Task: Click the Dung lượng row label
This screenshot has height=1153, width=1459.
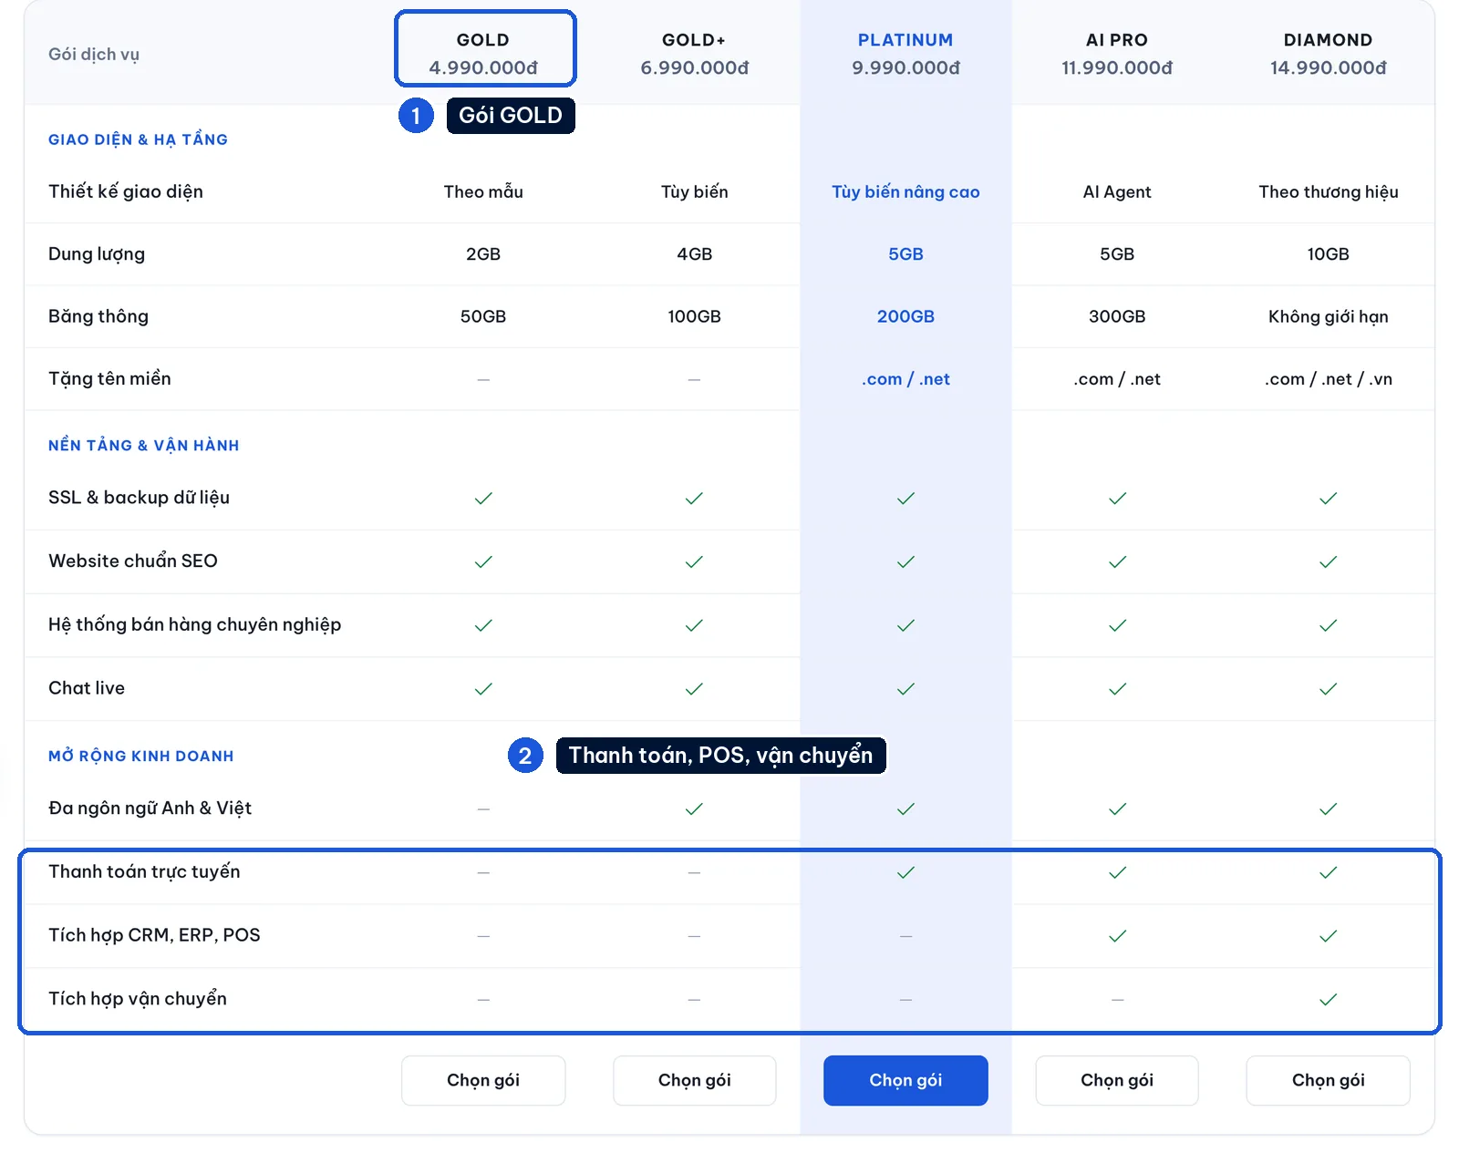Action: [97, 254]
